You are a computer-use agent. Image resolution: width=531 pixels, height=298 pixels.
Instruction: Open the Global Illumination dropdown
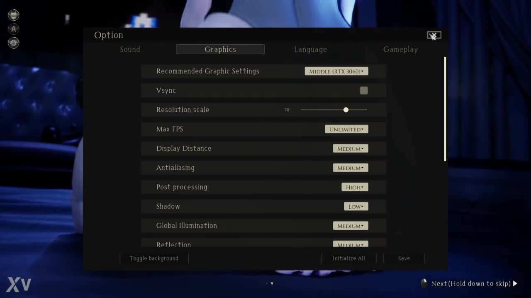pyautogui.click(x=351, y=226)
